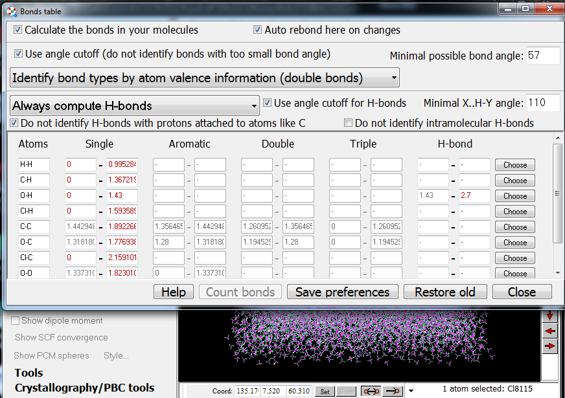Viewport: 565px width, 398px height.
Task: Click the Bonds table title bar icon
Action: coord(11,10)
